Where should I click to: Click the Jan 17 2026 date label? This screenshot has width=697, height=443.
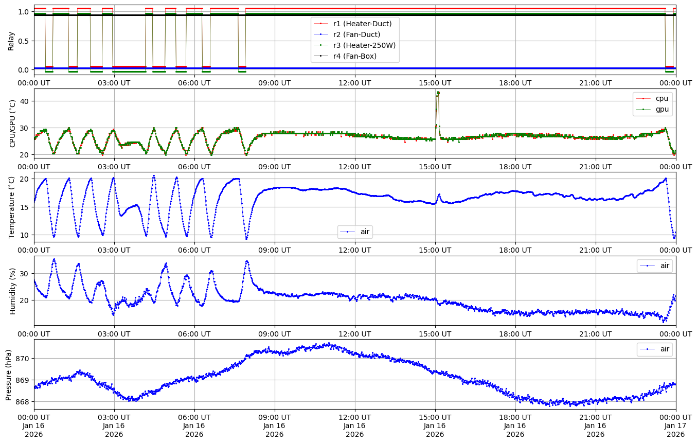(x=675, y=430)
